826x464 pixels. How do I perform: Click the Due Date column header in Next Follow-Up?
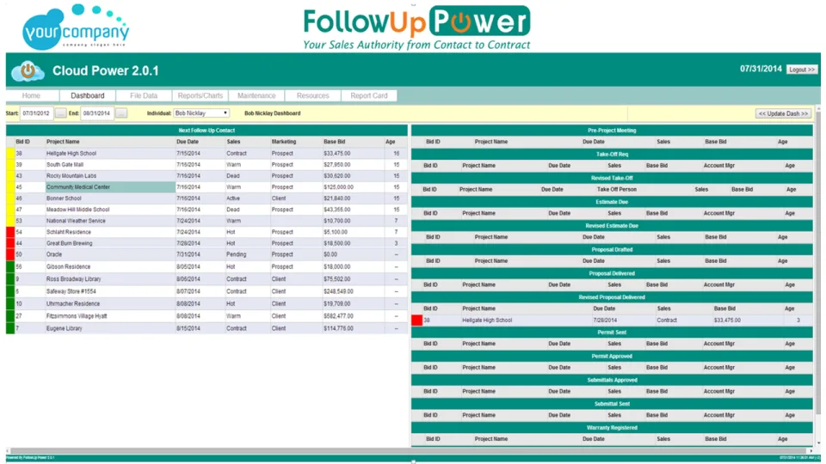pos(188,142)
